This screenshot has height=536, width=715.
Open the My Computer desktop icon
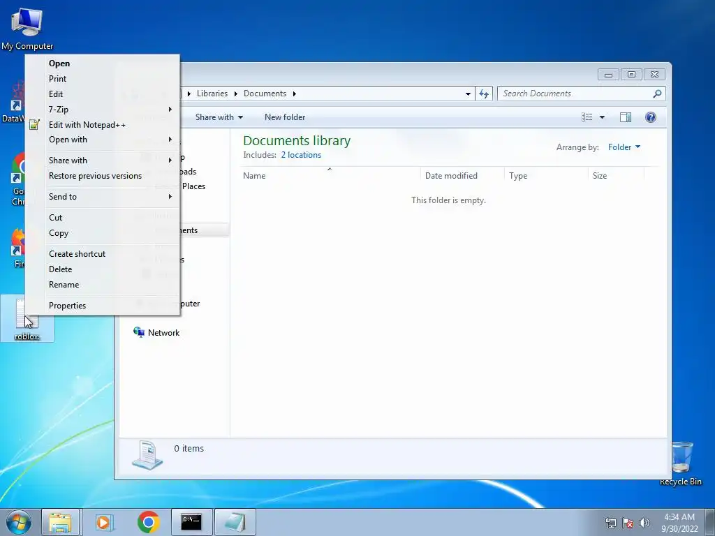coord(27,28)
